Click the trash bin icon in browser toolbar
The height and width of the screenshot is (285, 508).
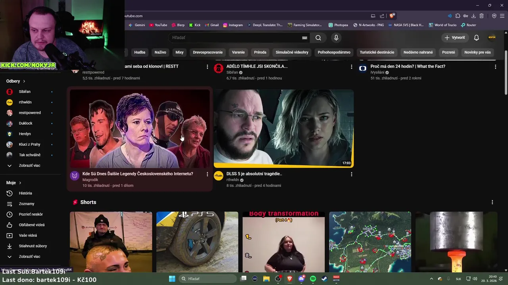[481, 16]
